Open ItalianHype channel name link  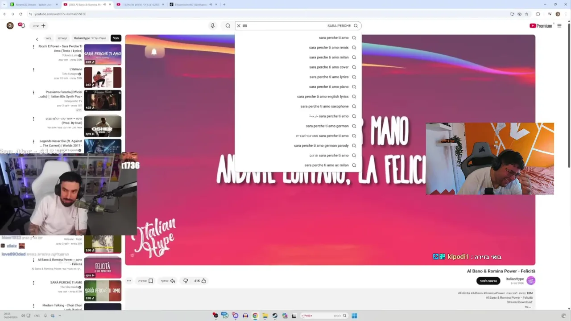pos(514,279)
